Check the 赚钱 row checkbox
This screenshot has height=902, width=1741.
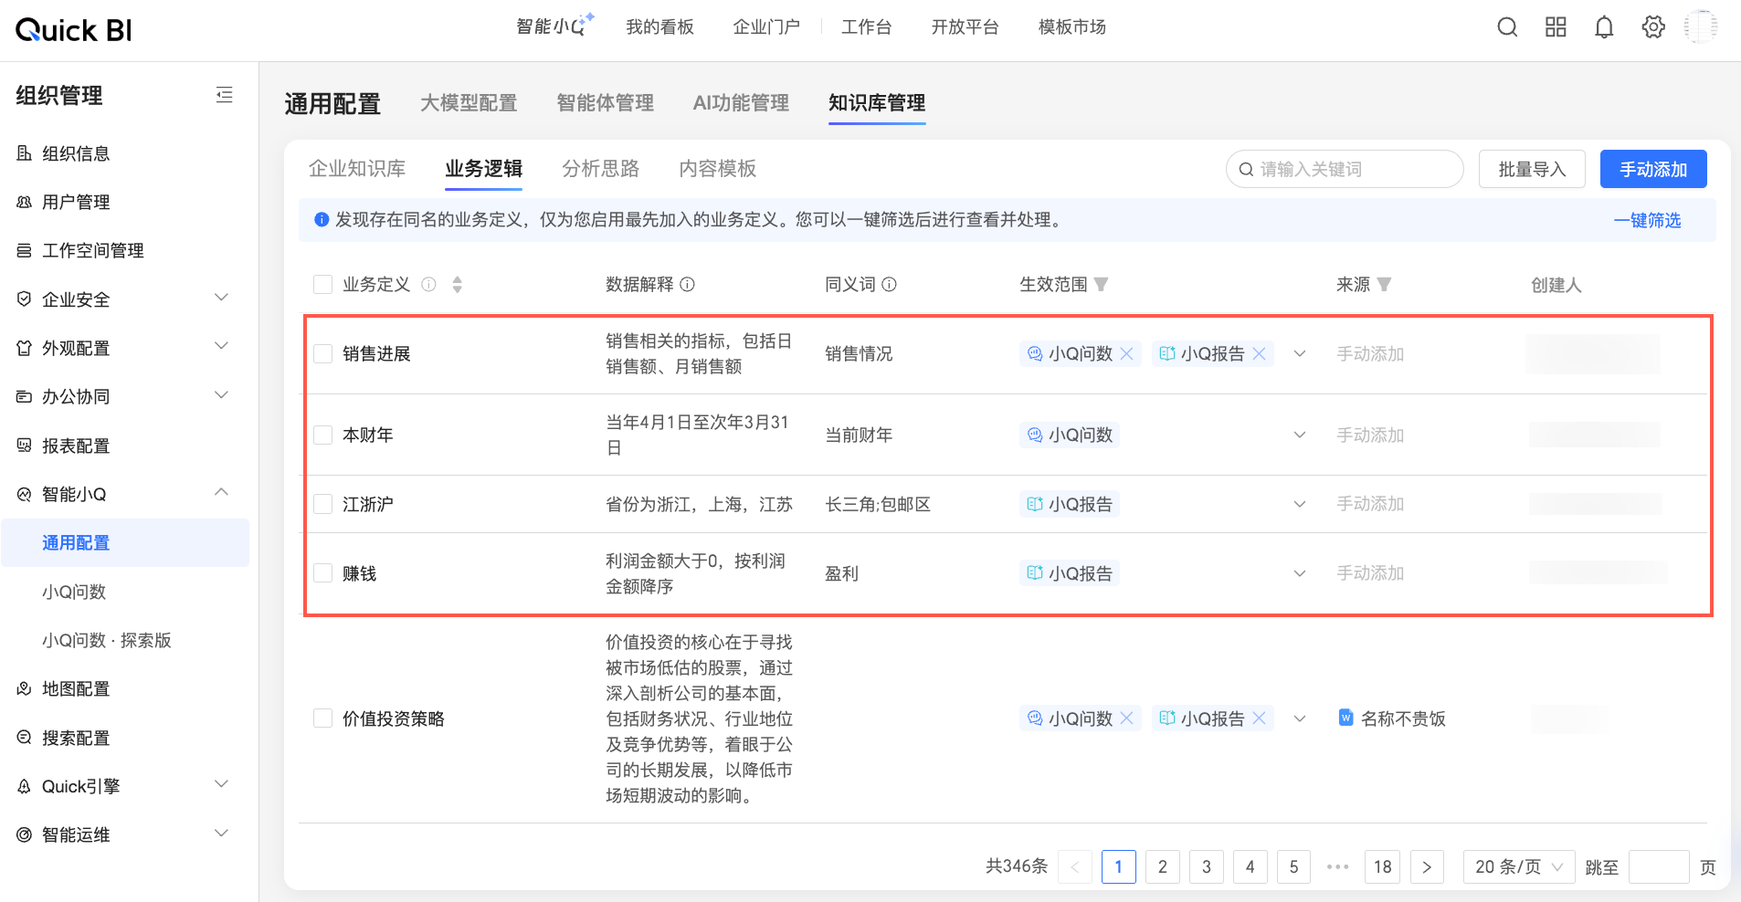pos(322,573)
